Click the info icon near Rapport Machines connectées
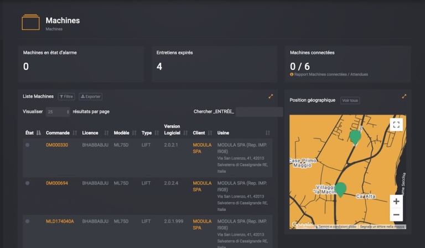The height and width of the screenshot is (248, 425). [292, 74]
